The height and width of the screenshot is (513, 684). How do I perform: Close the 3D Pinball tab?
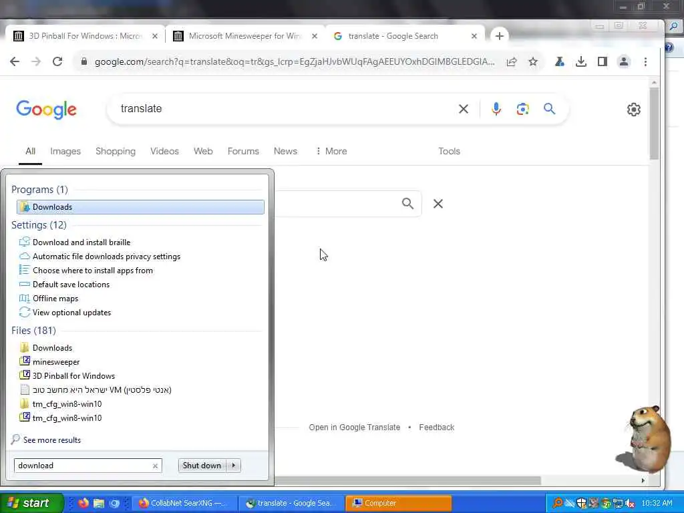coord(155,36)
